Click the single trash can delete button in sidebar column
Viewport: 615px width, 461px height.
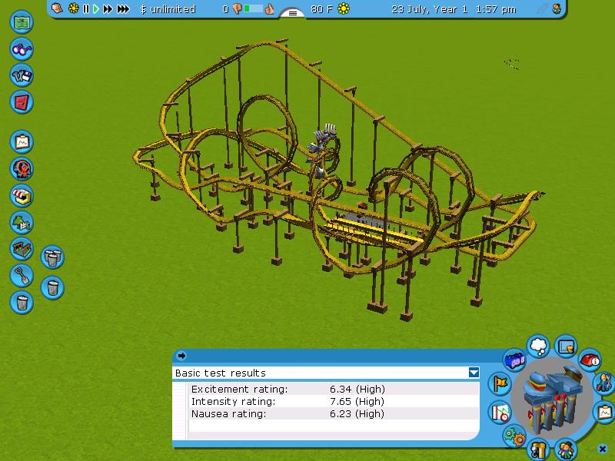pyautogui.click(x=22, y=302)
